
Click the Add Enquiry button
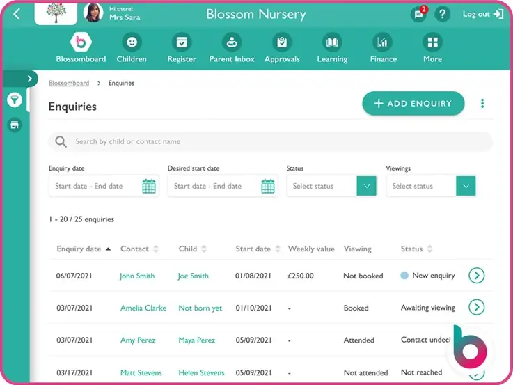(413, 104)
